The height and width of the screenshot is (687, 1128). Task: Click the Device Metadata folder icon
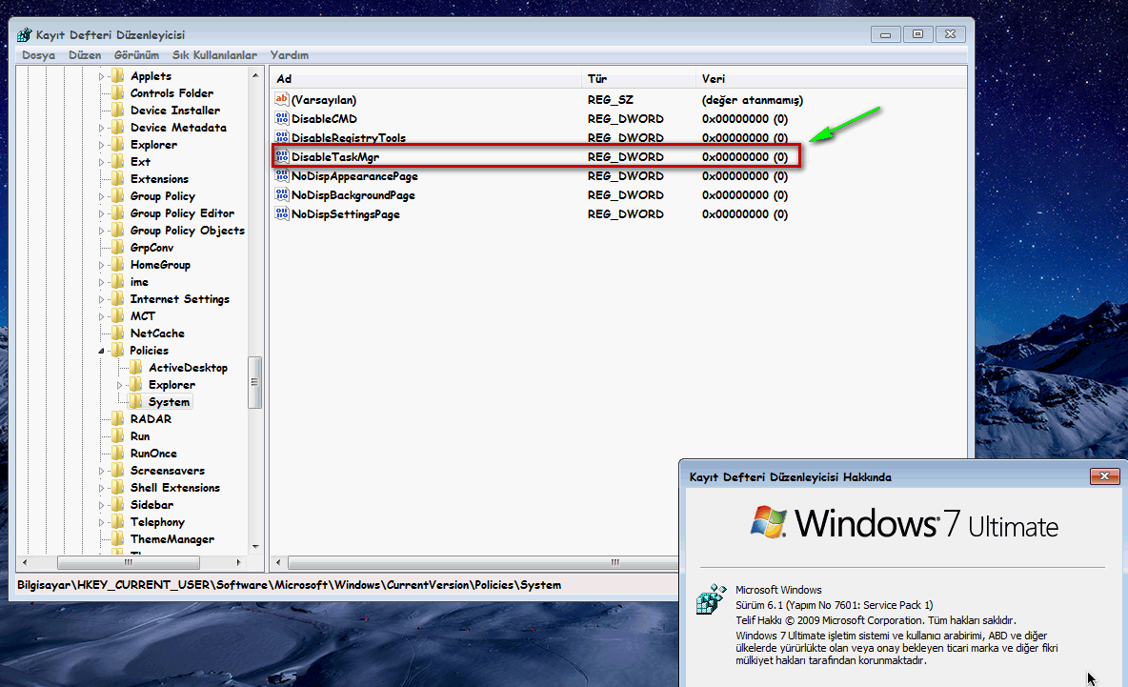[x=118, y=128]
